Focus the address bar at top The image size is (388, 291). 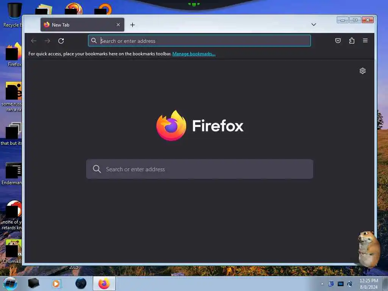tap(199, 41)
